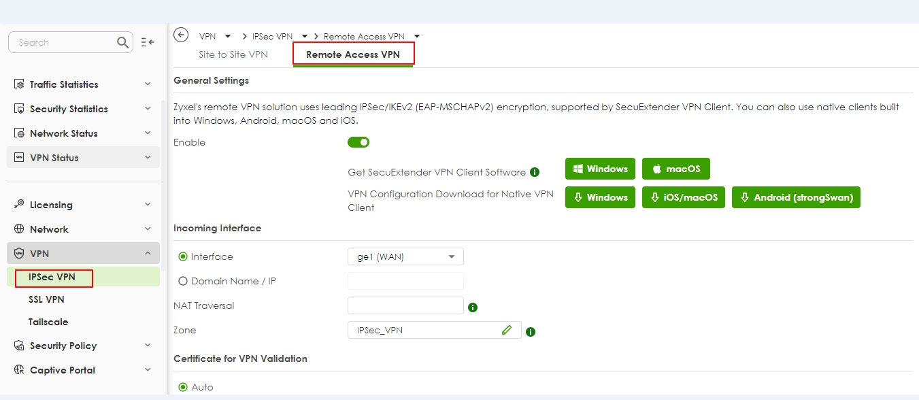Click the Security Statistics icon

click(19, 109)
